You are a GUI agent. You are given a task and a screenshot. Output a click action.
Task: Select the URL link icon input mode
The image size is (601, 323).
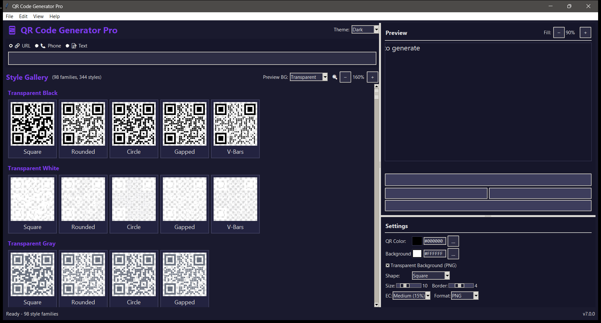click(17, 46)
